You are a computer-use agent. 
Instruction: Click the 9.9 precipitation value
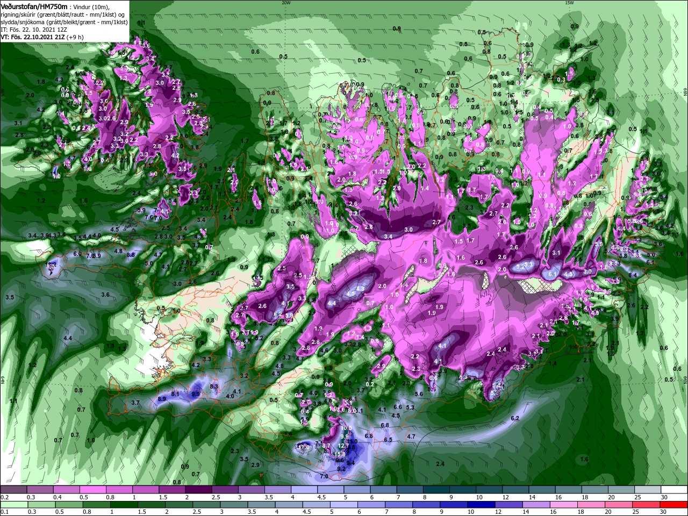pyautogui.click(x=196, y=394)
